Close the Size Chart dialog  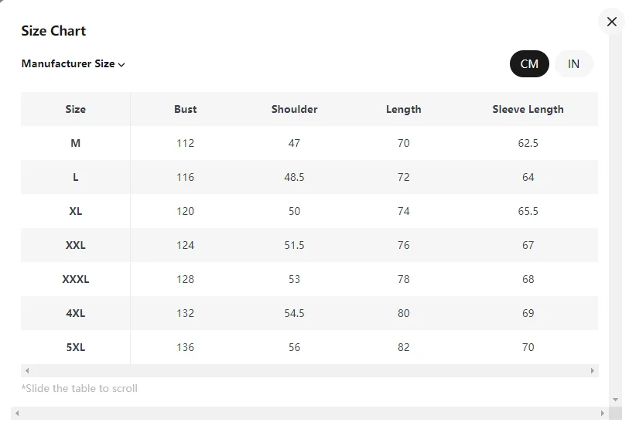pyautogui.click(x=611, y=22)
